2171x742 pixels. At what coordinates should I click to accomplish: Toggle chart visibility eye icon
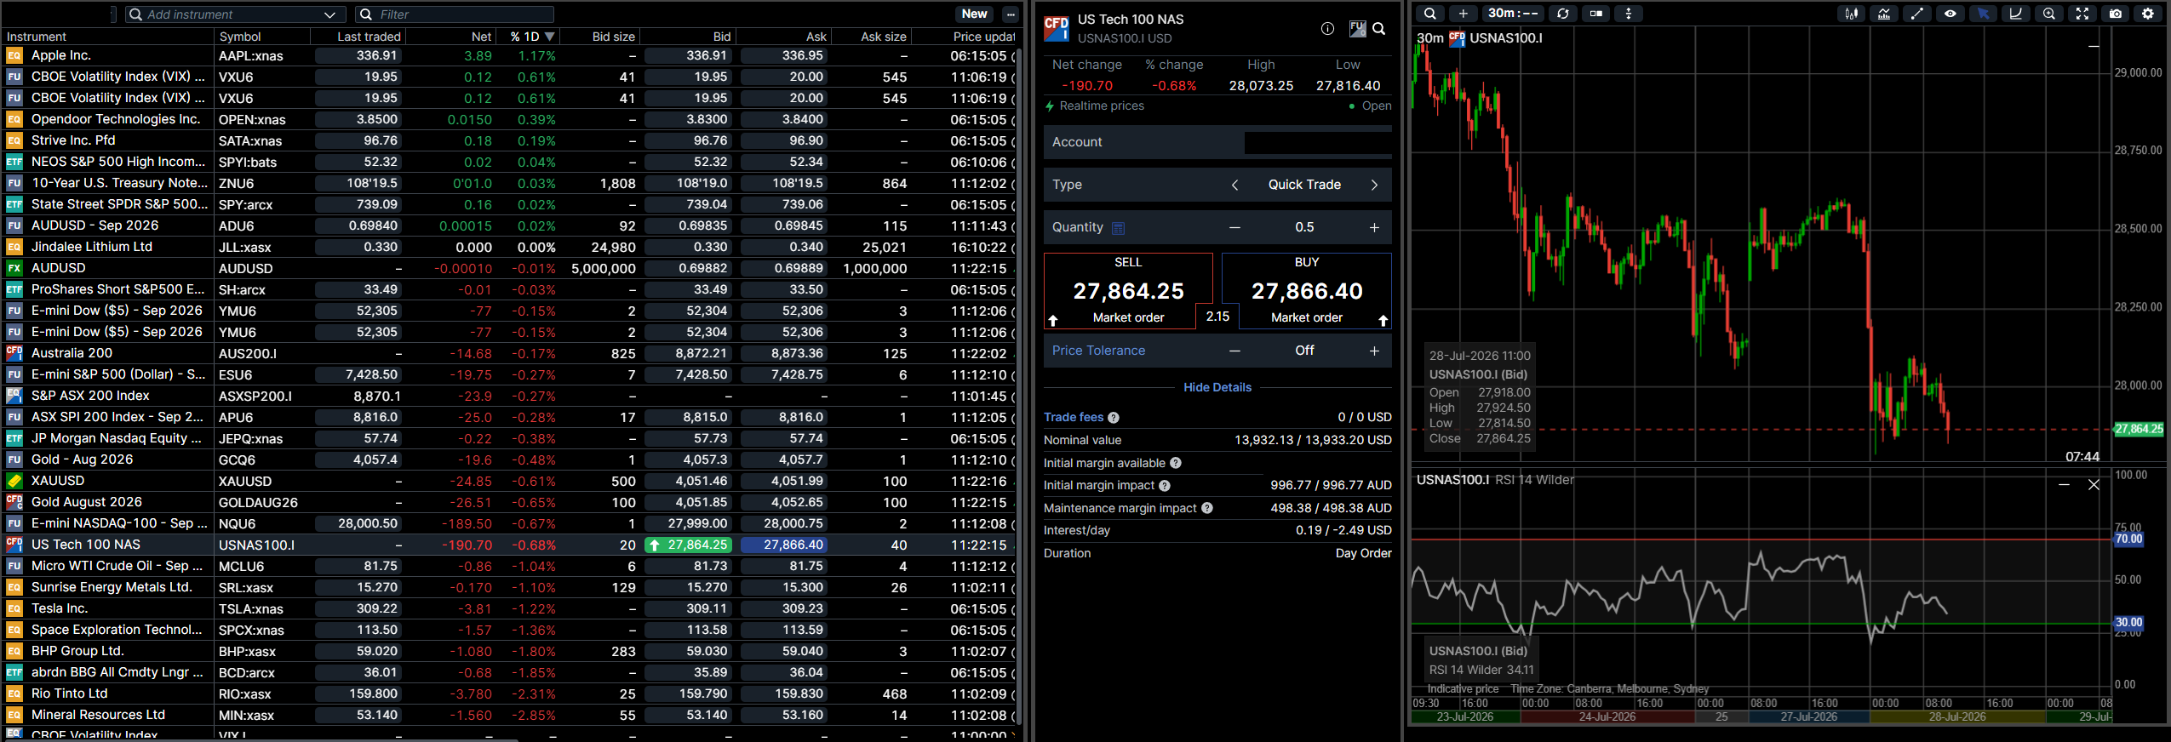point(1950,14)
